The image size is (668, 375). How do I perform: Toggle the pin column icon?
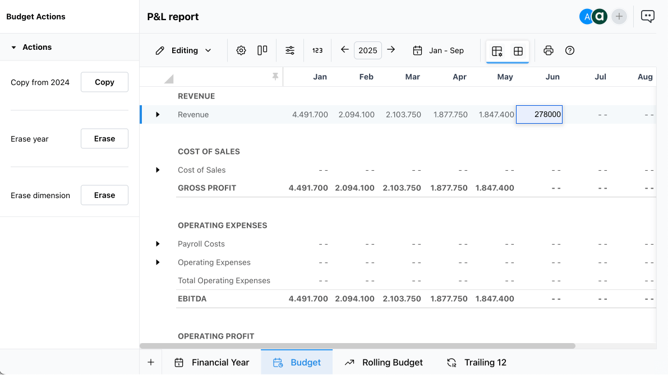(x=275, y=77)
